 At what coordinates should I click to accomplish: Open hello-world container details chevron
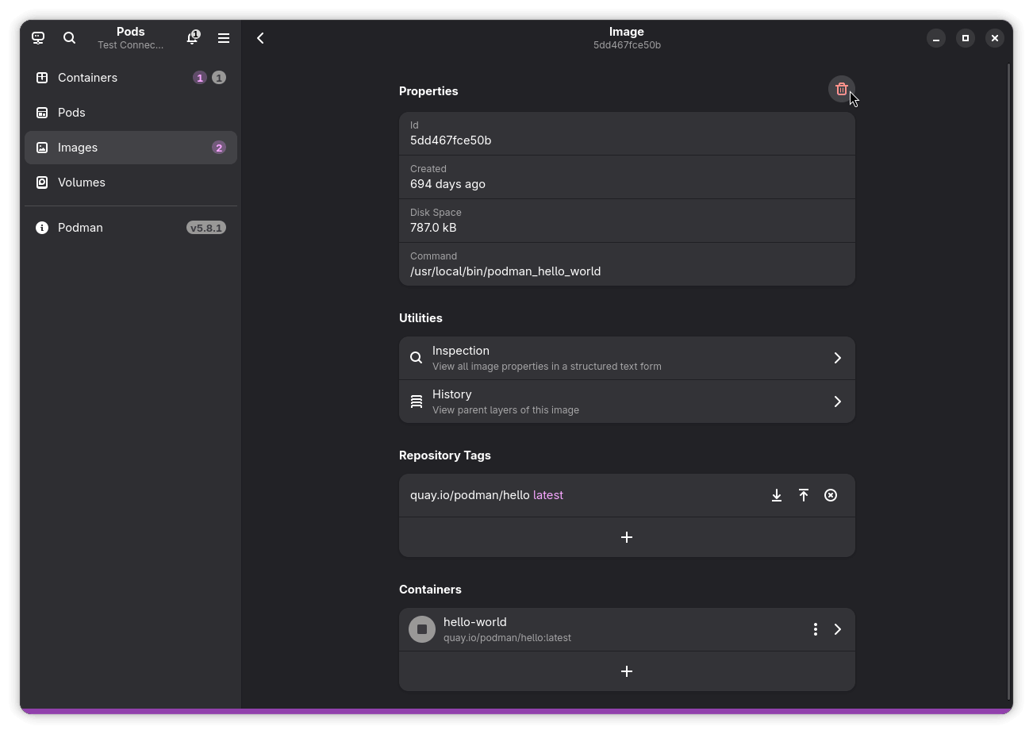click(x=837, y=629)
